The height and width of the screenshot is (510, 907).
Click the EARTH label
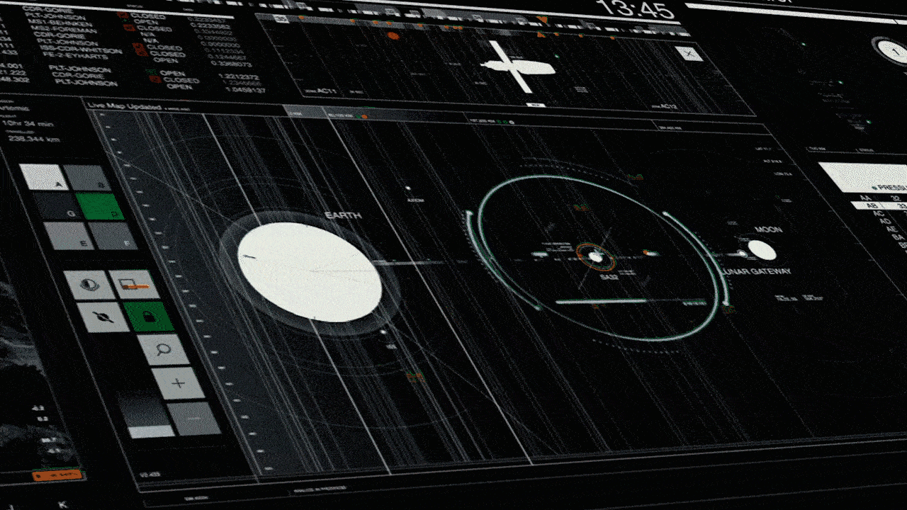click(344, 215)
